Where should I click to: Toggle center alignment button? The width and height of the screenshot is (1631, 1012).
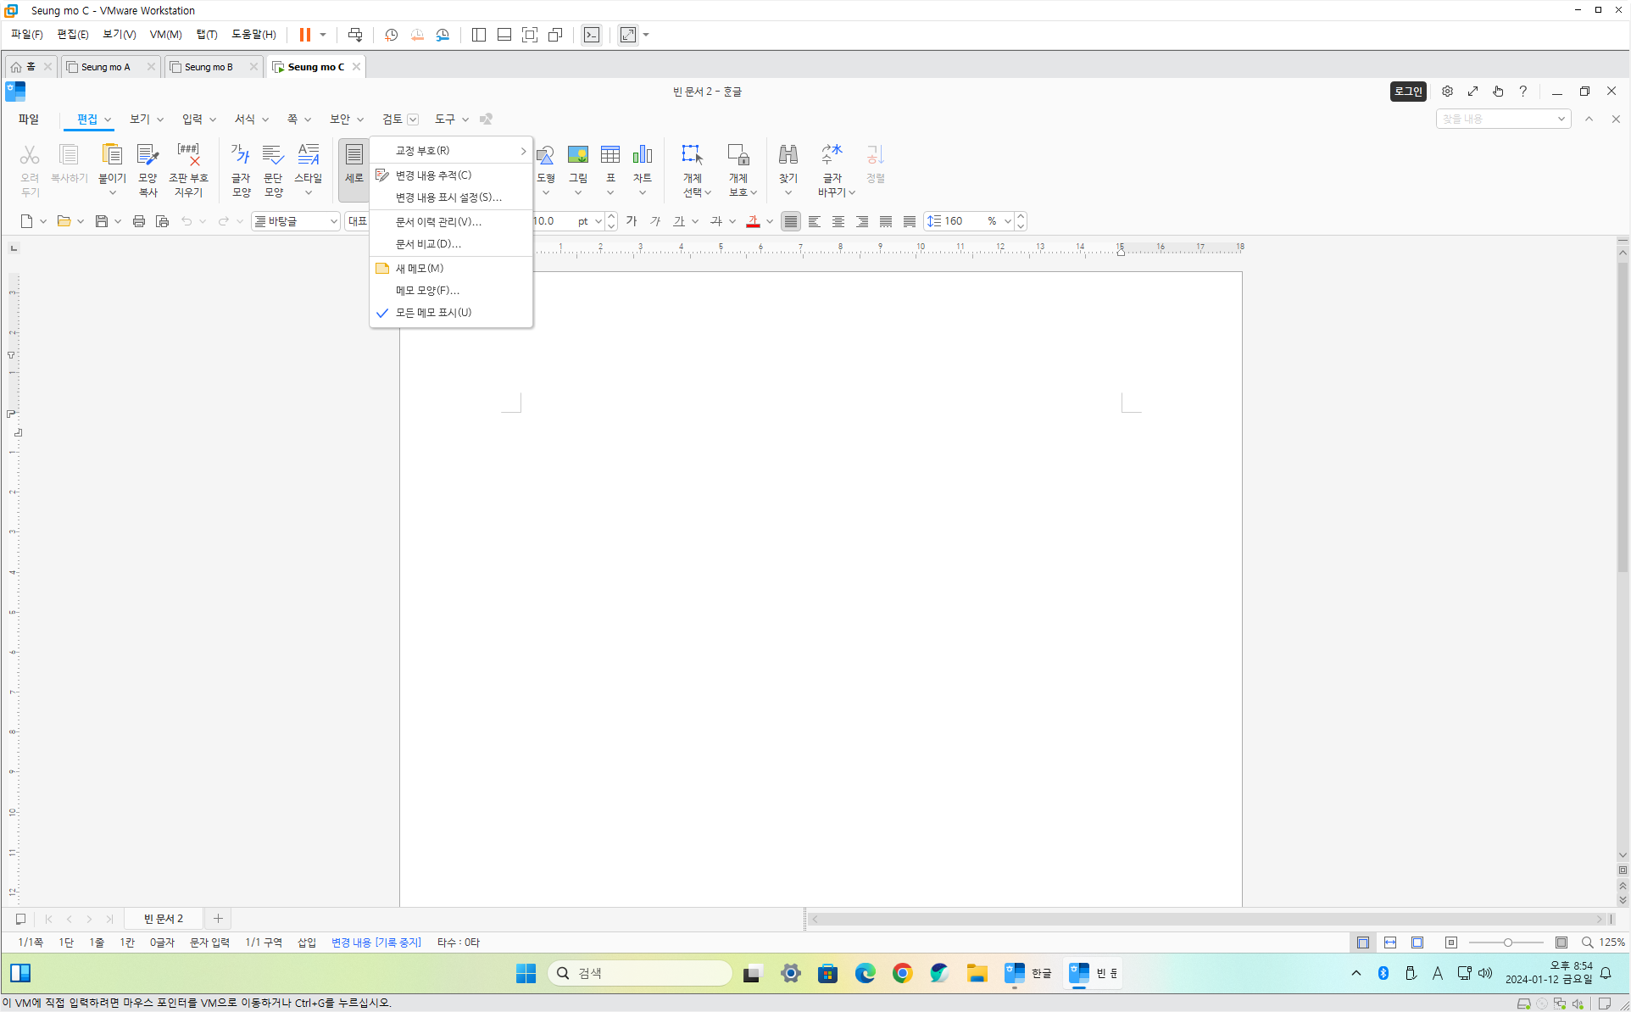point(838,221)
